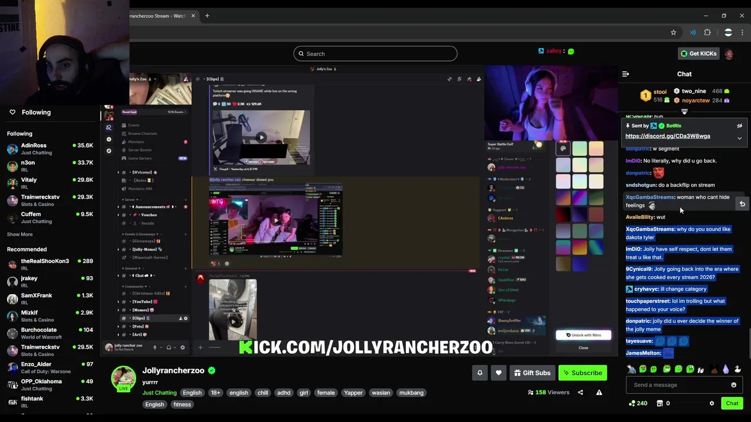Open n3on channel in the sidebar
This screenshot has width=751, height=422.
tap(50, 166)
